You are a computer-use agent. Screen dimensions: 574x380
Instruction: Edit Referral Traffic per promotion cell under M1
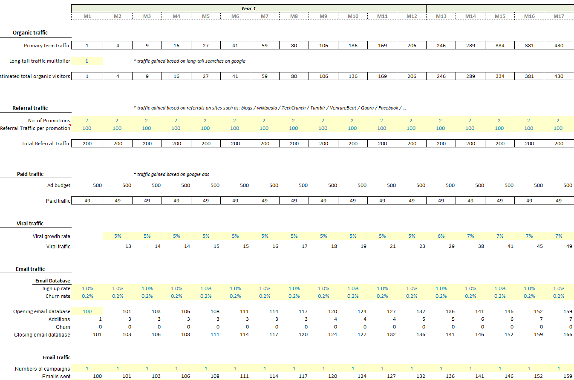87,128
